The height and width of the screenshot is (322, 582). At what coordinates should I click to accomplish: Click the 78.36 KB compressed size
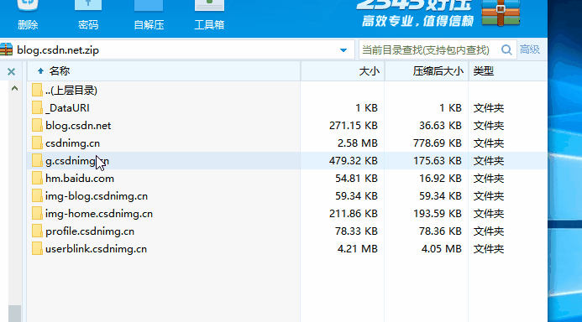[x=440, y=231]
